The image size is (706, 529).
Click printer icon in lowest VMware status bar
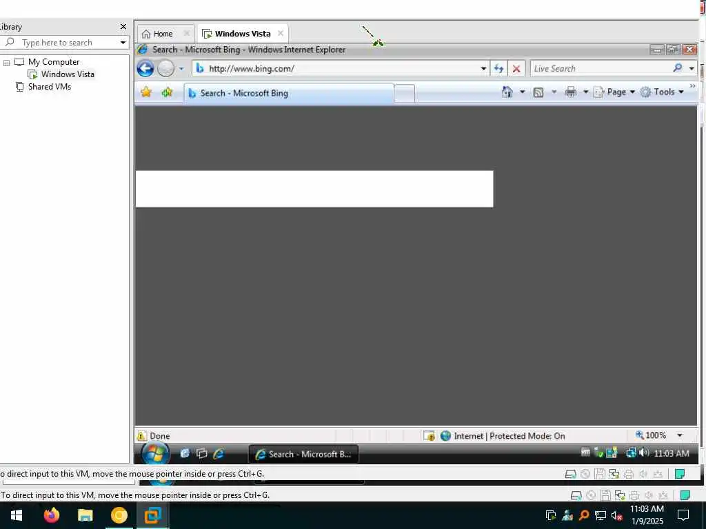634,495
